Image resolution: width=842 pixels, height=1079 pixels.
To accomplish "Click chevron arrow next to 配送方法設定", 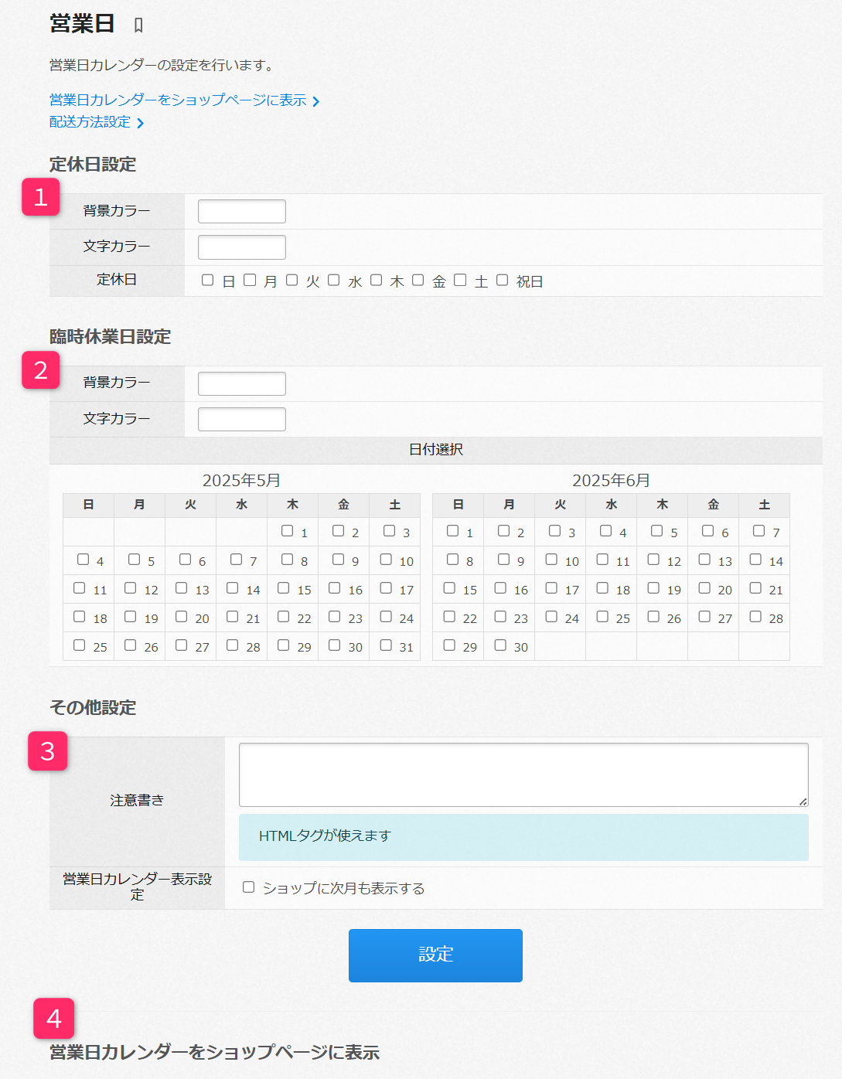I will click(x=140, y=123).
